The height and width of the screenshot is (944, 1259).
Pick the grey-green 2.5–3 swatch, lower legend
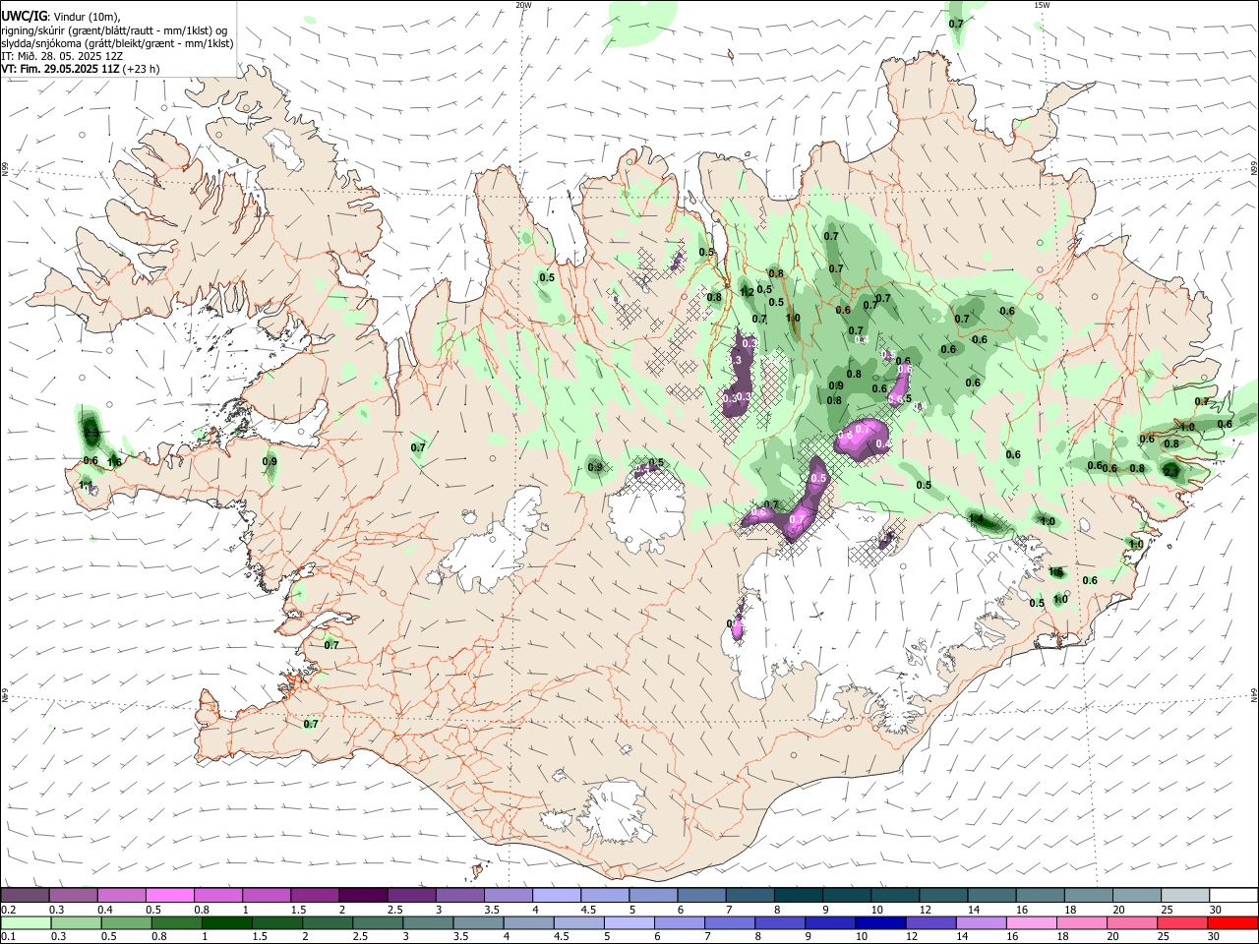tap(378, 922)
